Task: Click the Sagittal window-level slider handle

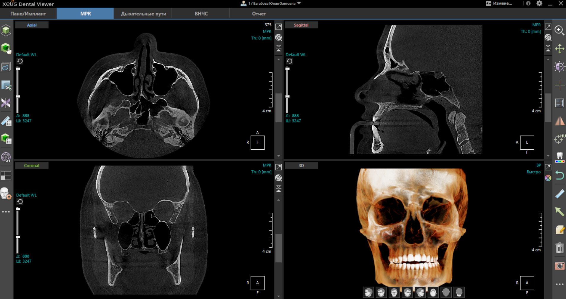Action: 287,96
